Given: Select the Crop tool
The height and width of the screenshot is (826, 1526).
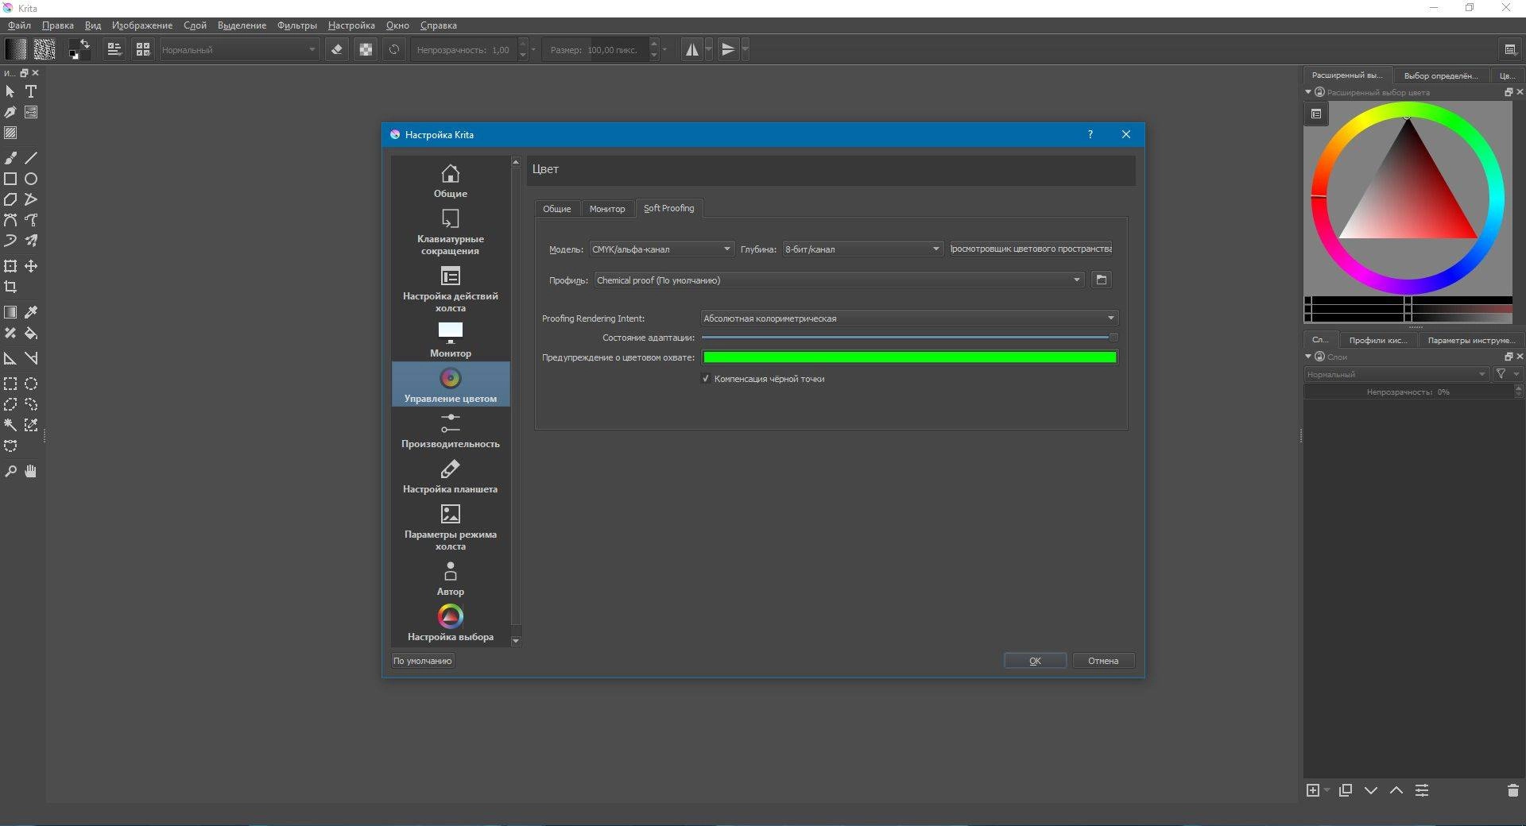Looking at the screenshot, I should pos(10,287).
